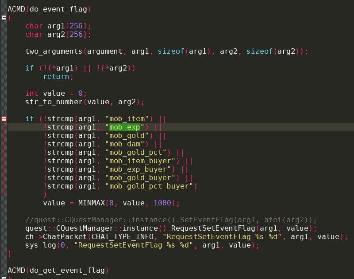Click the "mob_exp_buyer" string literal
354x279 pixels.
click(x=138, y=169)
